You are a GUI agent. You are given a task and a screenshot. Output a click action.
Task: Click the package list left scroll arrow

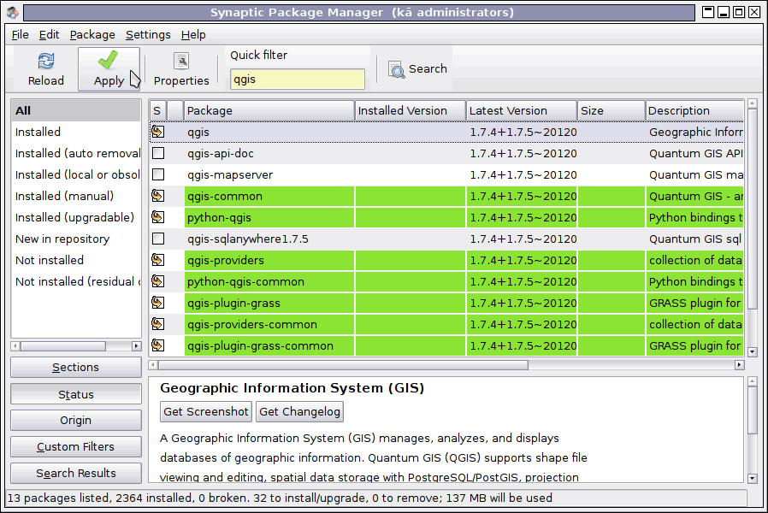[153, 365]
